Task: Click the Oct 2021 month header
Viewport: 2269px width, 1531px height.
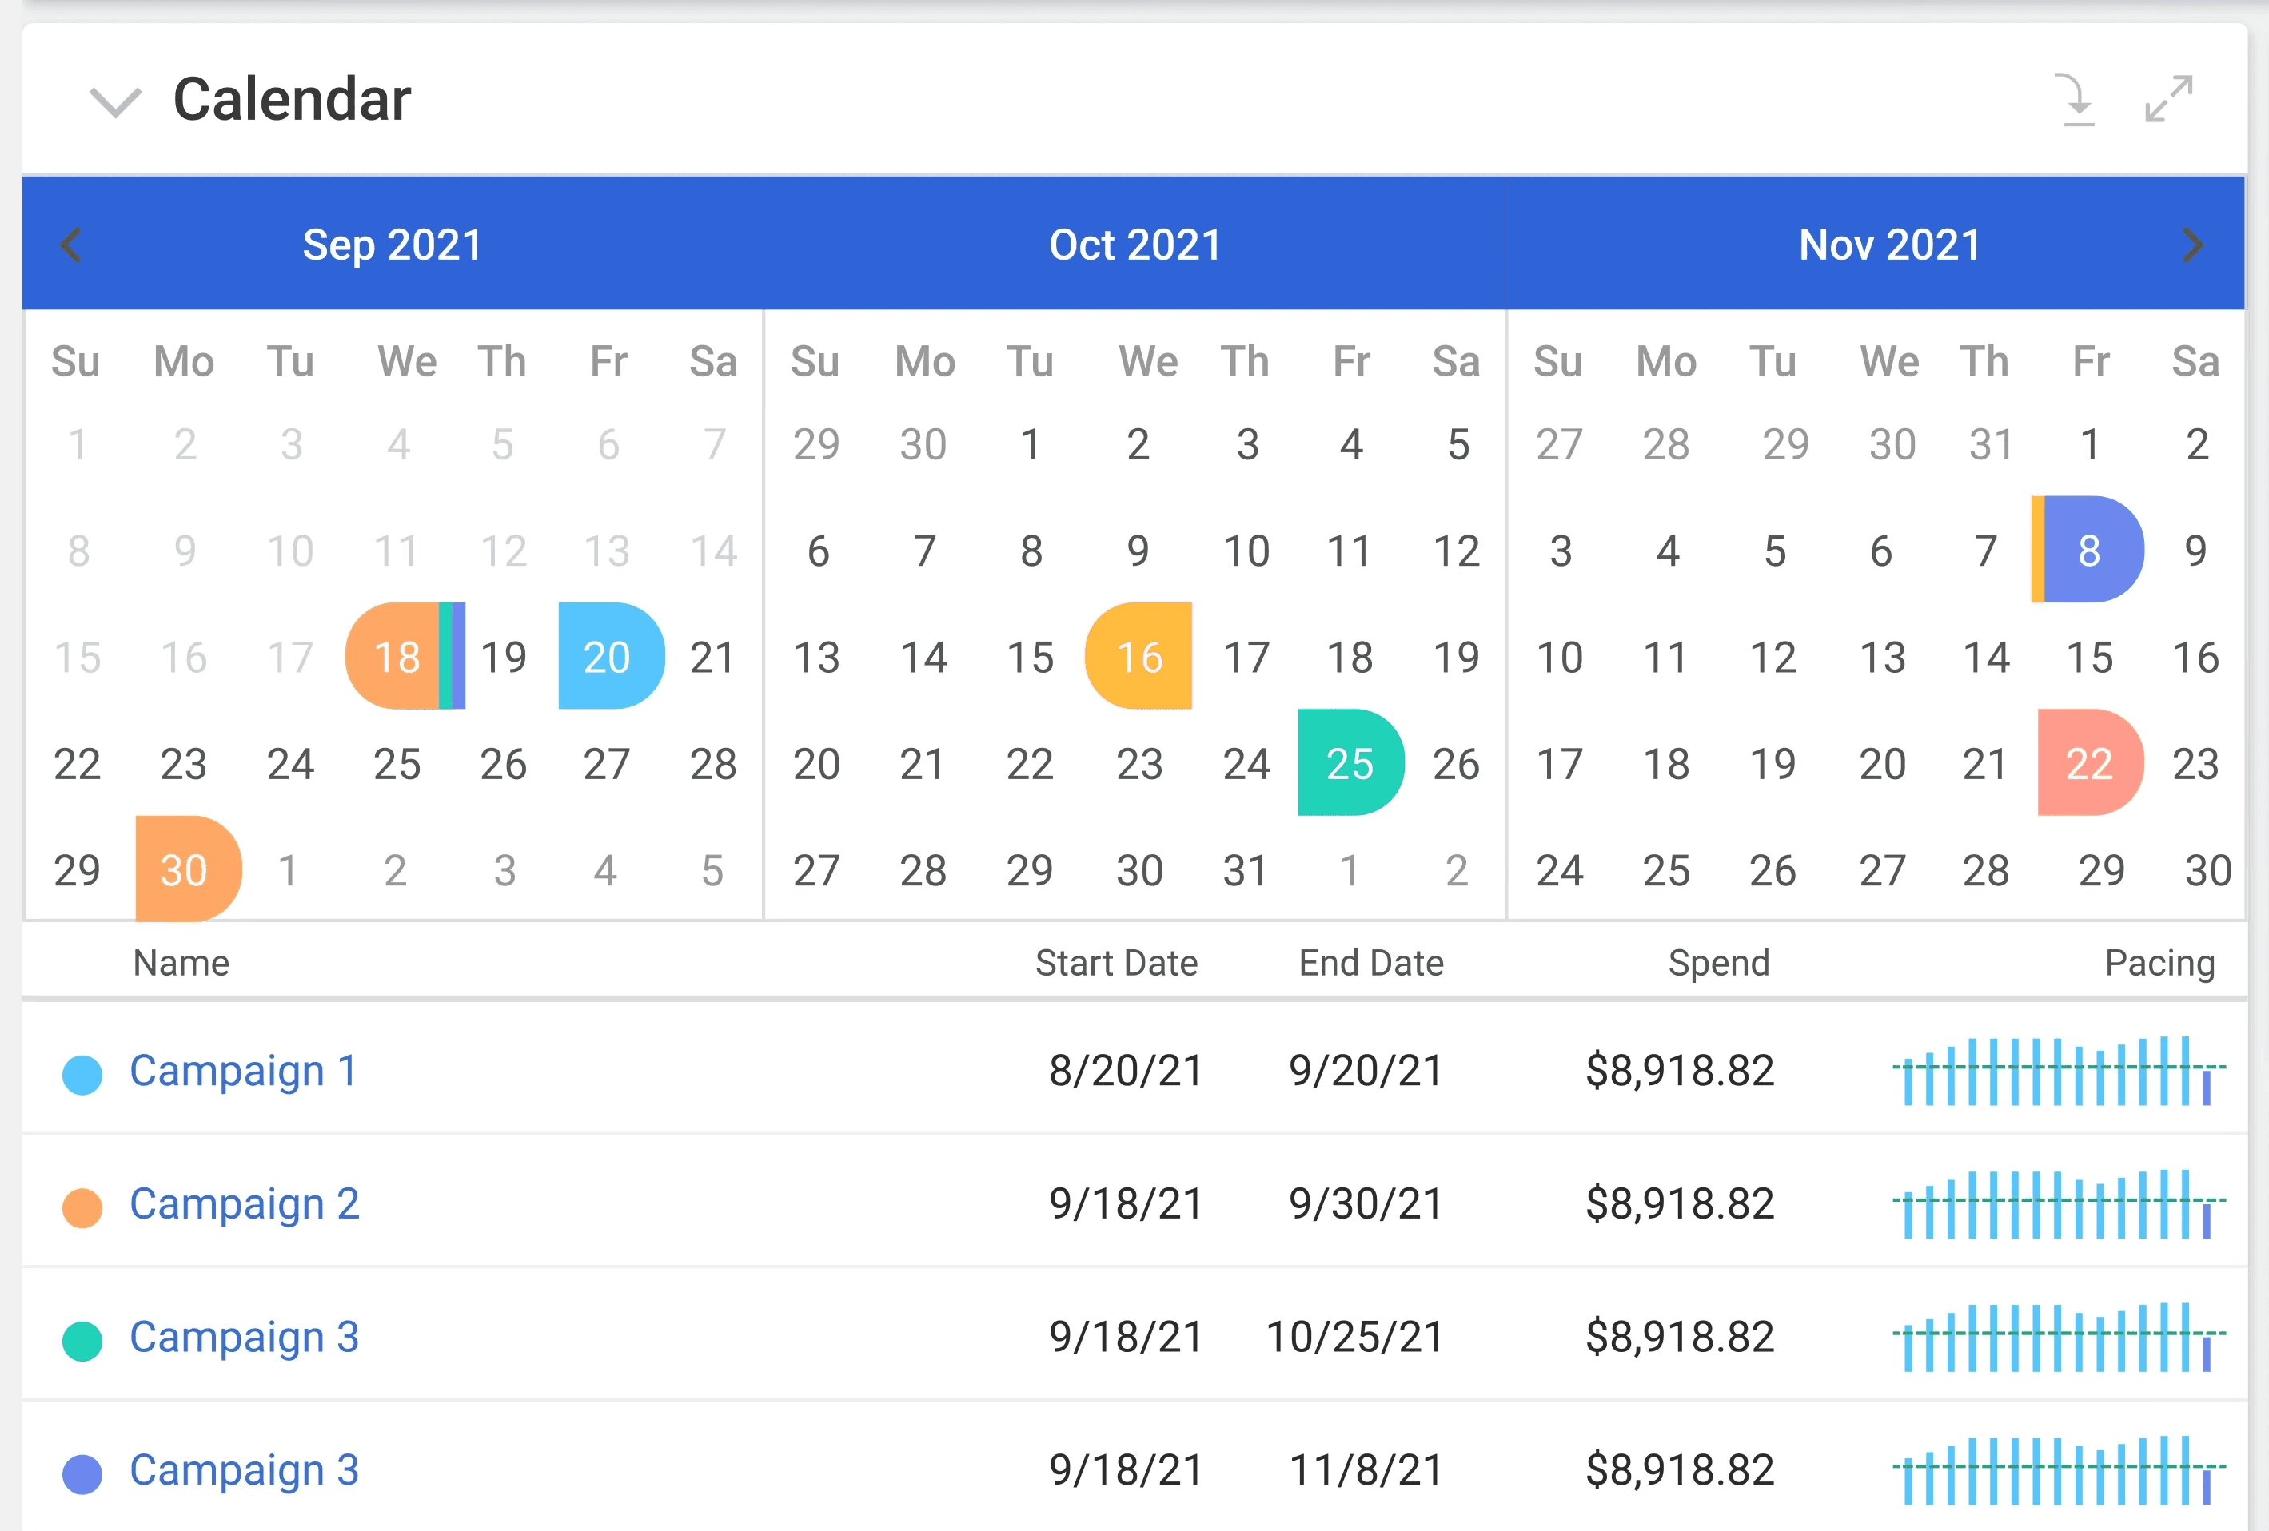Action: 1134,244
